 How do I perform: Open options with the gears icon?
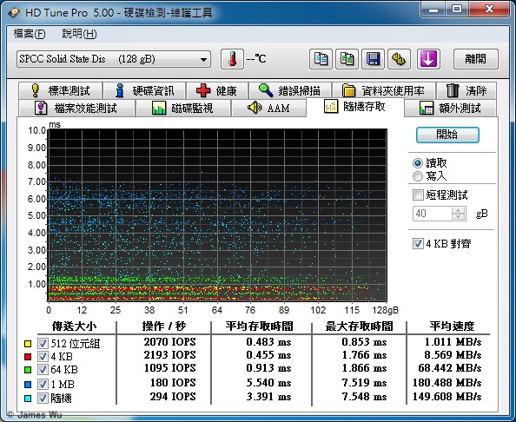[399, 59]
